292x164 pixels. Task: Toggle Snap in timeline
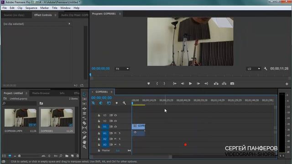(101, 103)
